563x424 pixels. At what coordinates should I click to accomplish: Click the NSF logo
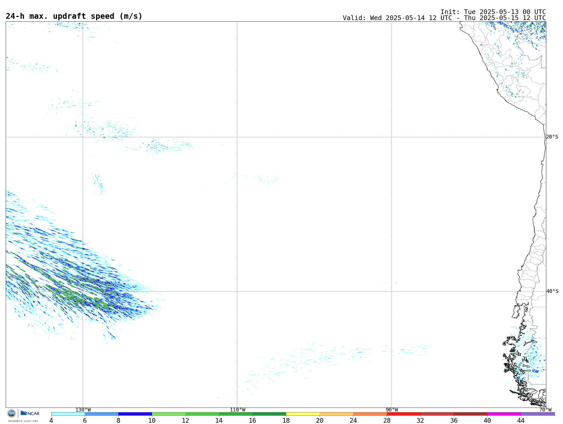pos(11,413)
